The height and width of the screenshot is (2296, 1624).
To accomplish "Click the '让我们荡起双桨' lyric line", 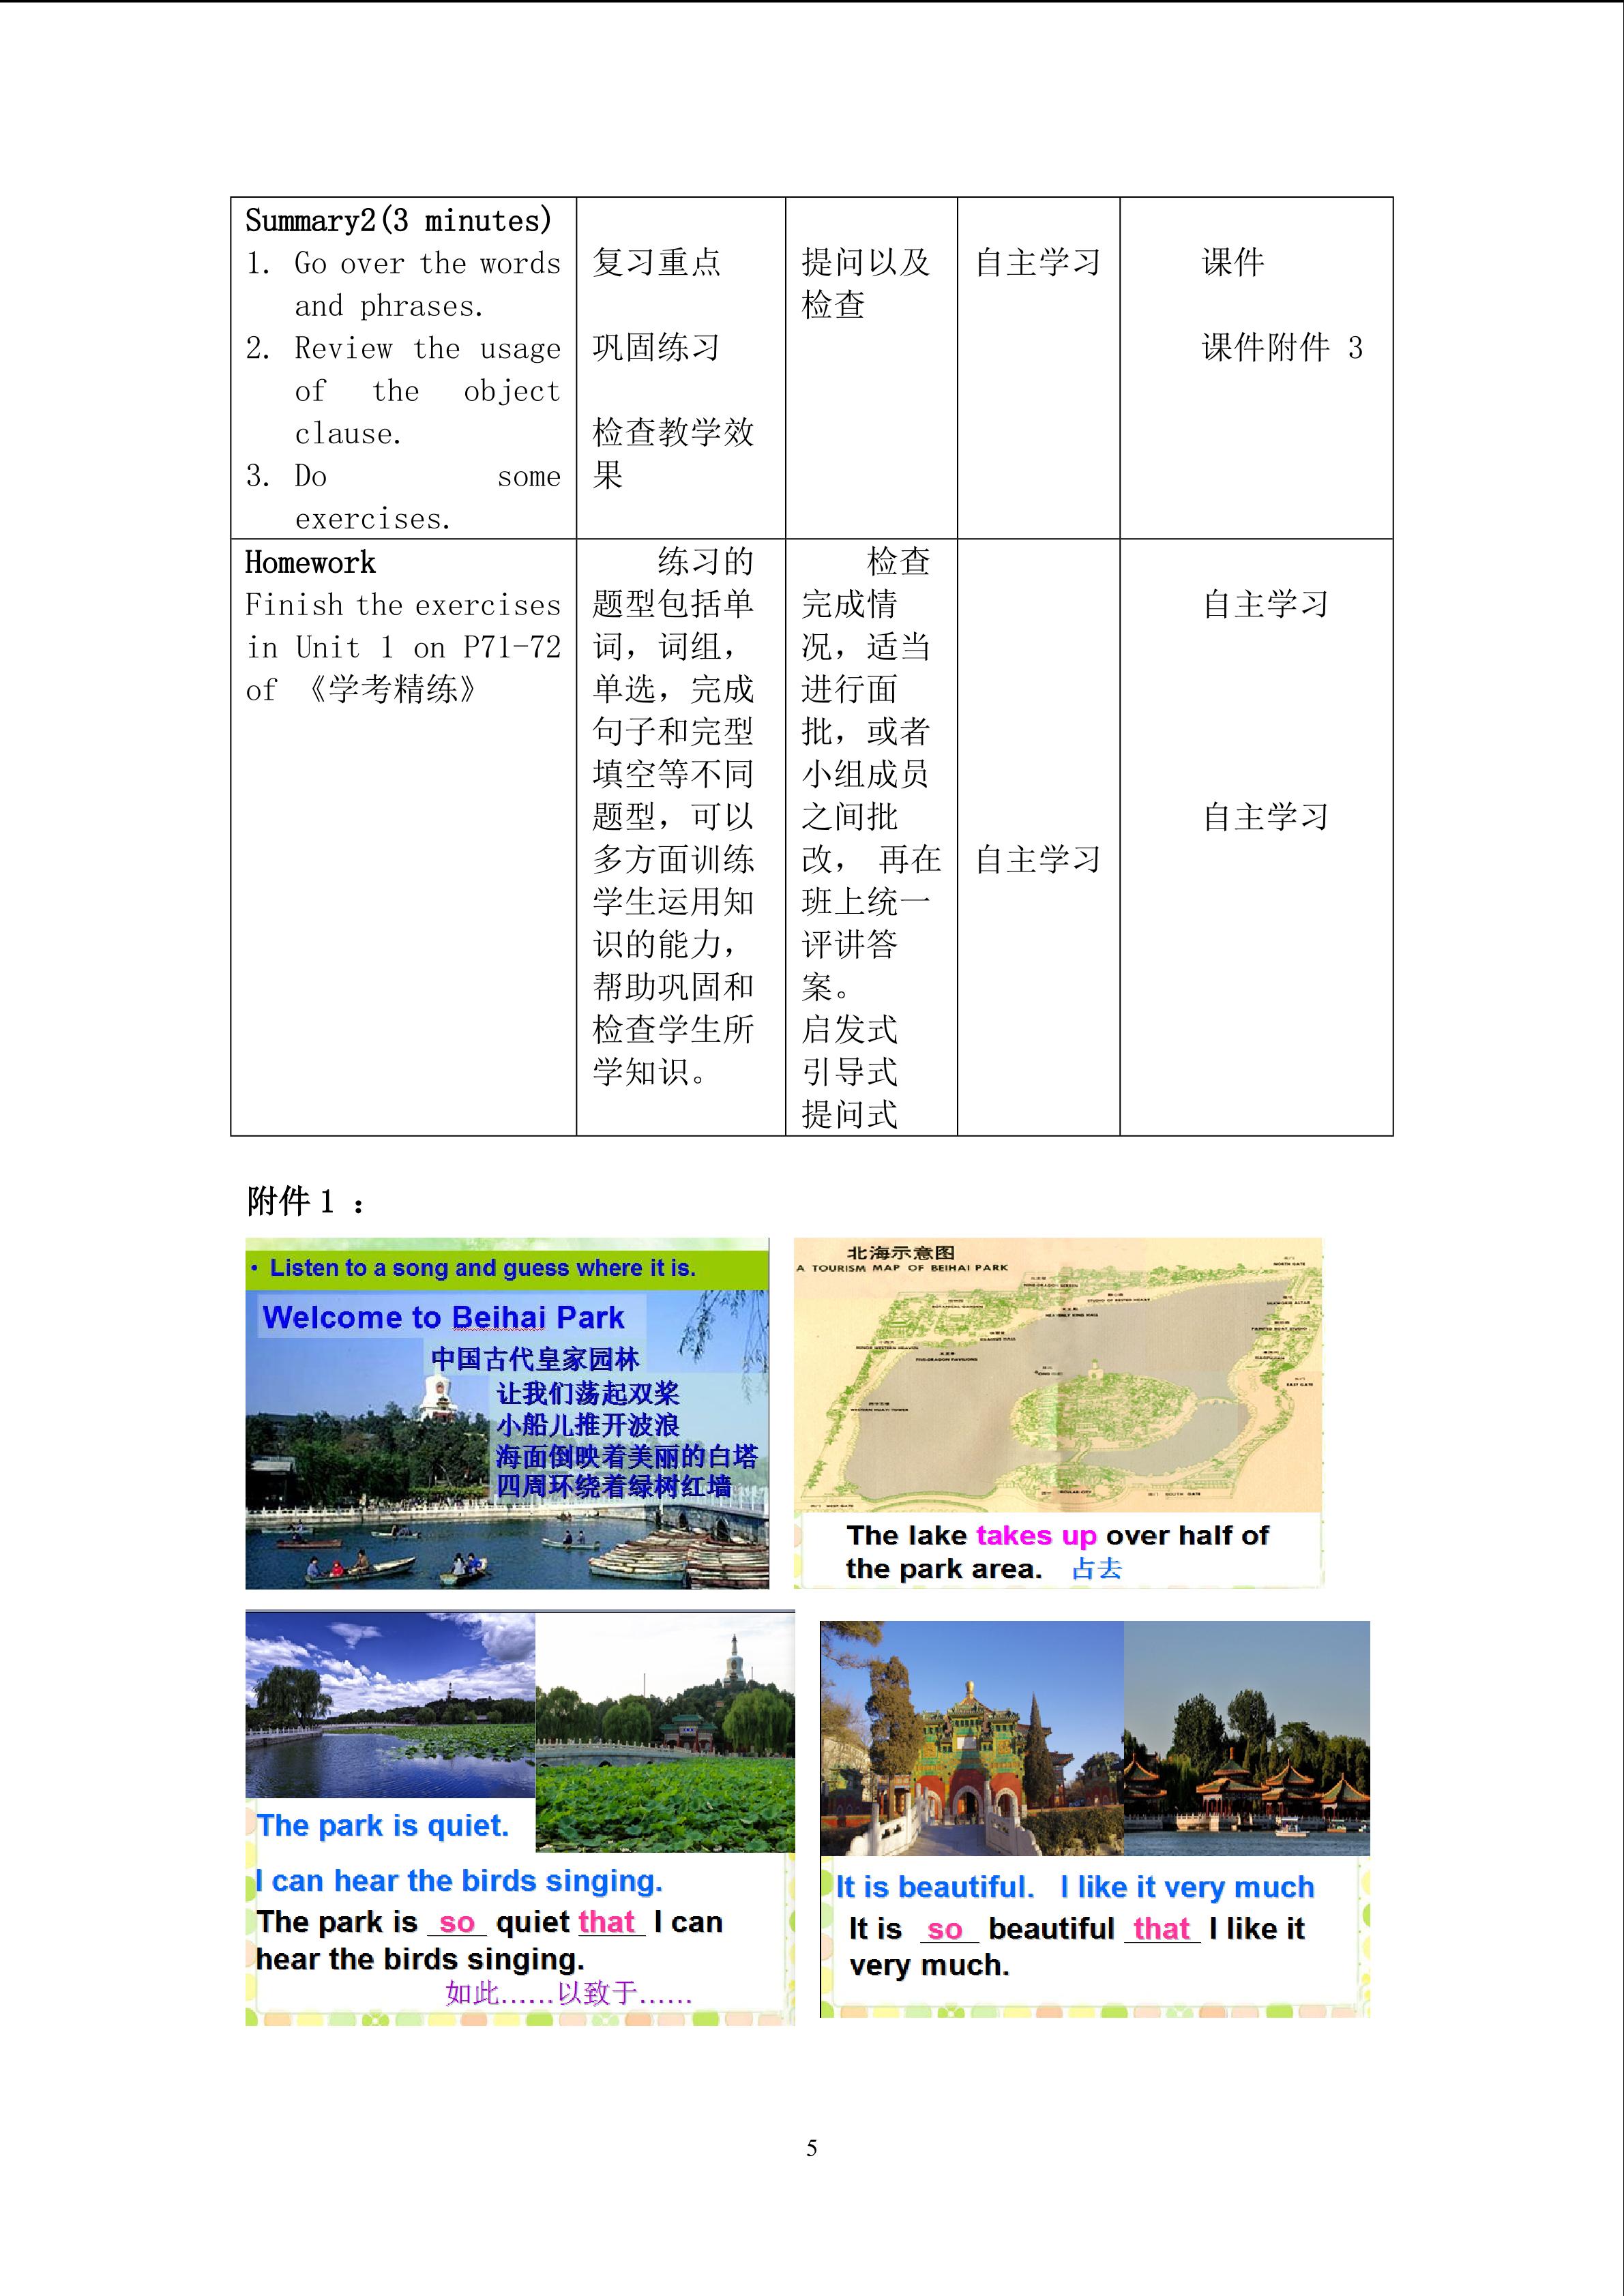I will coord(588,1393).
